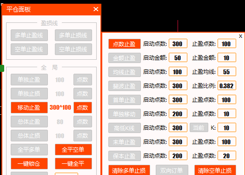Viewport: 245px width, 175px height.
Task: Click the 清除多单止损 button
Action: [129, 170]
